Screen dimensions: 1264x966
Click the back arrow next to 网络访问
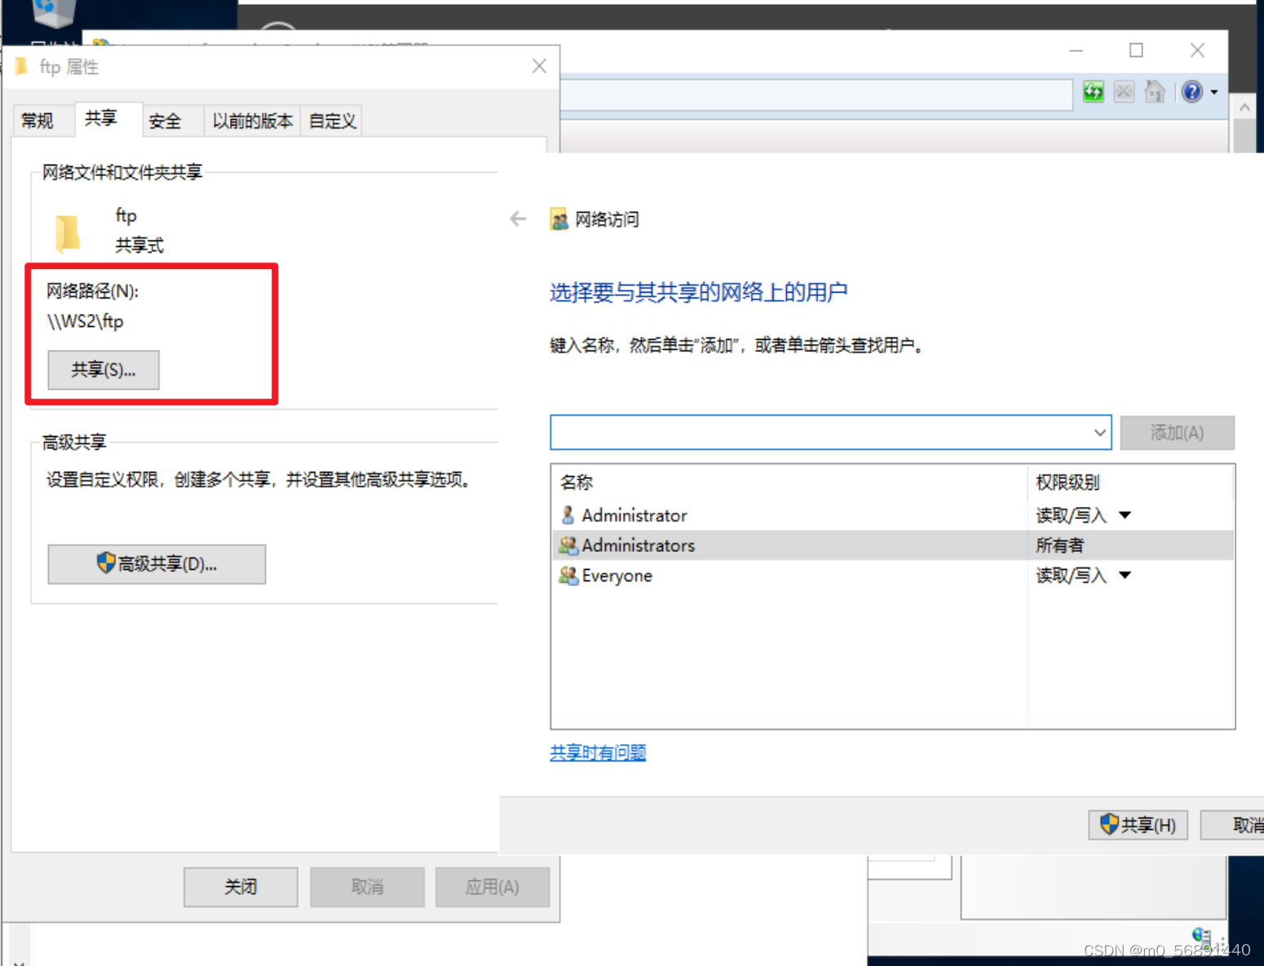pos(519,218)
